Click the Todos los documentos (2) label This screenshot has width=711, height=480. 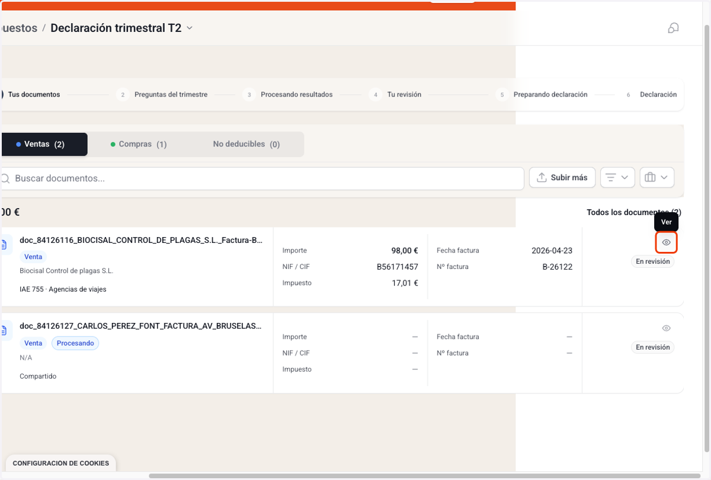pyautogui.click(x=634, y=212)
